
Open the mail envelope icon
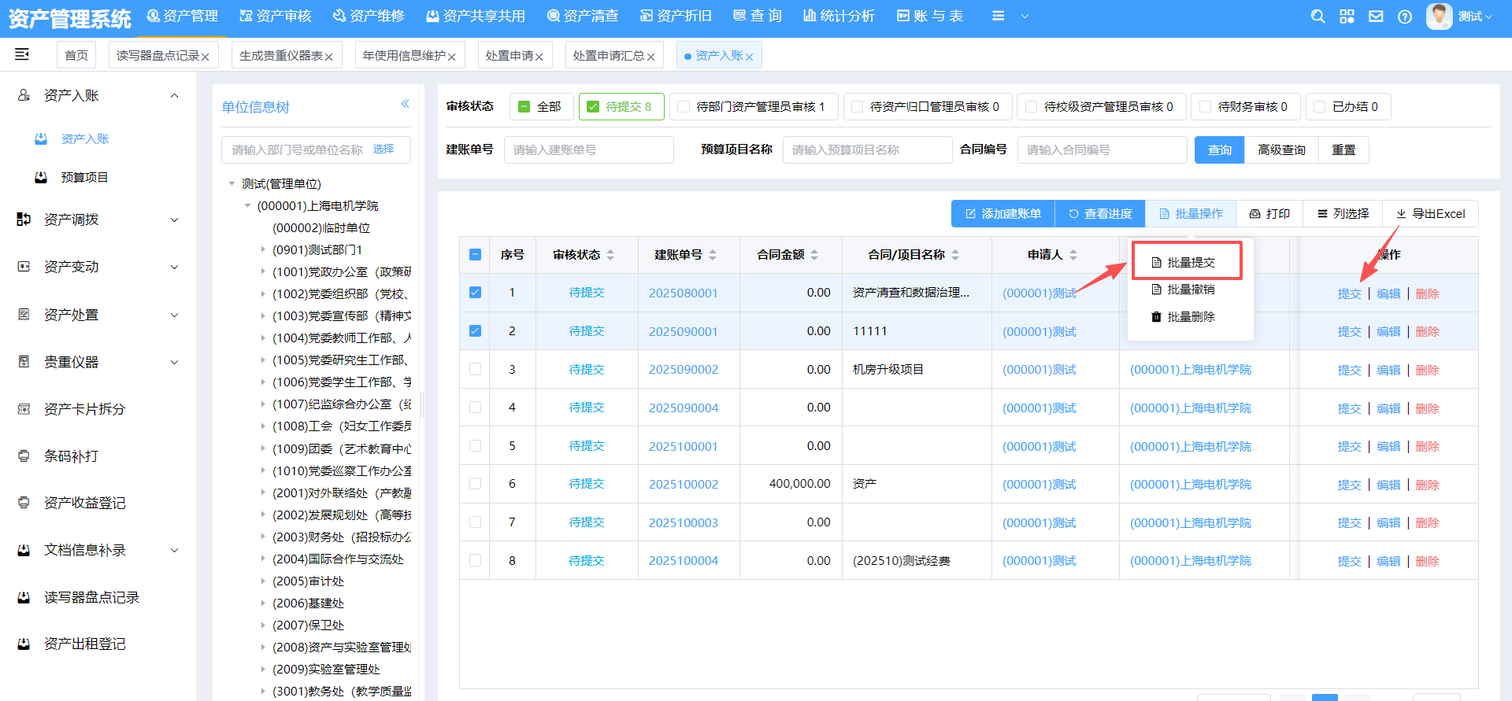point(1376,17)
